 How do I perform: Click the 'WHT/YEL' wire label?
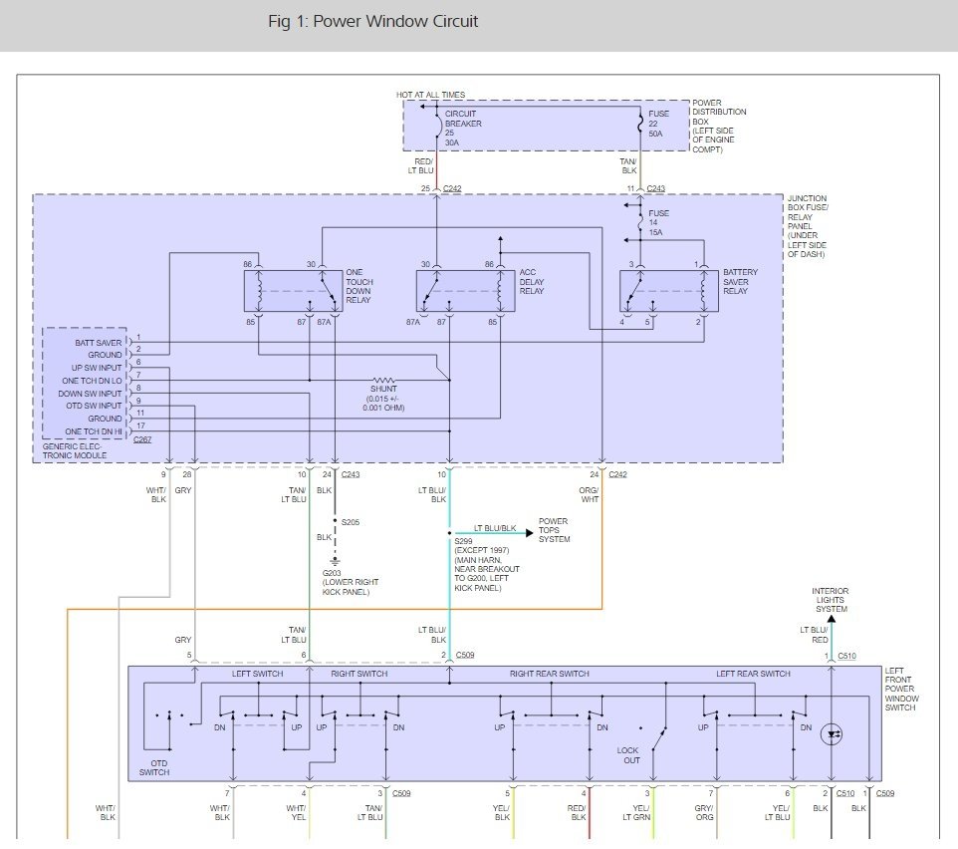click(x=296, y=812)
